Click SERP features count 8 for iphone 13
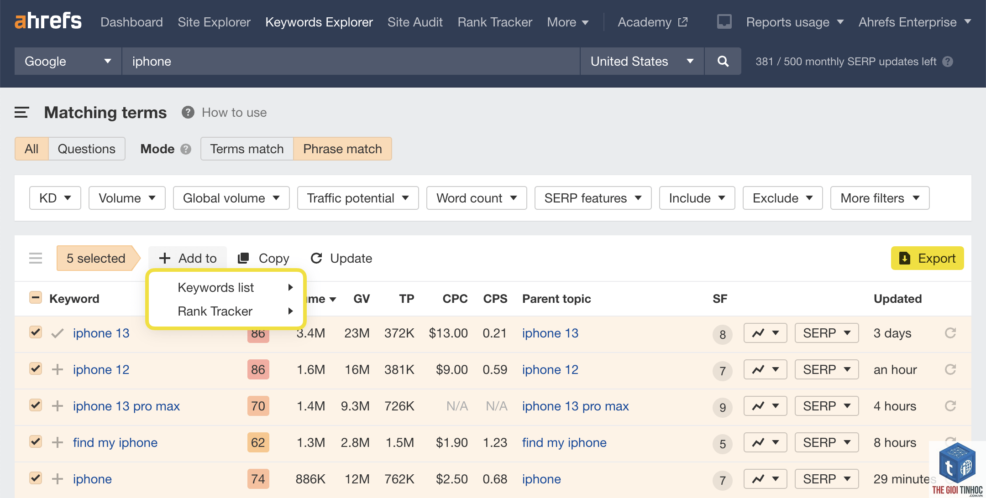986x498 pixels. tap(723, 334)
